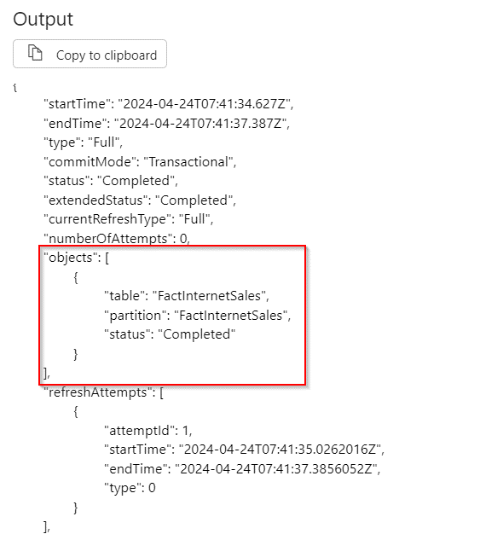Click the Copy to clipboard button

[90, 54]
